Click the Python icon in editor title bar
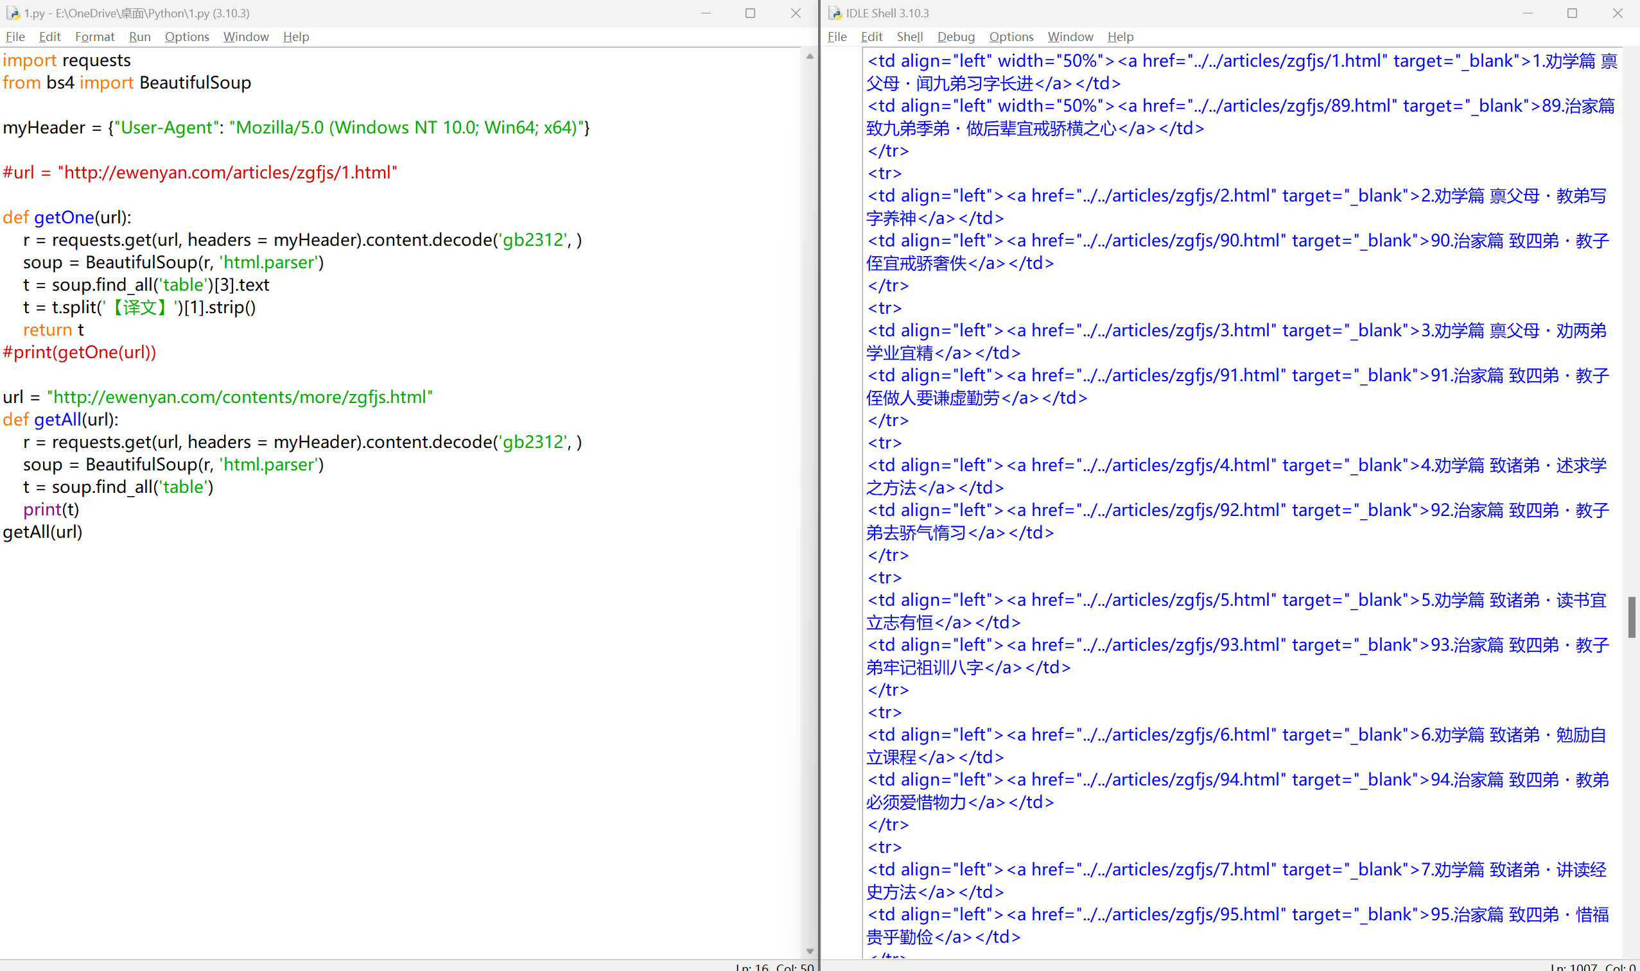1640x971 pixels. [x=12, y=13]
